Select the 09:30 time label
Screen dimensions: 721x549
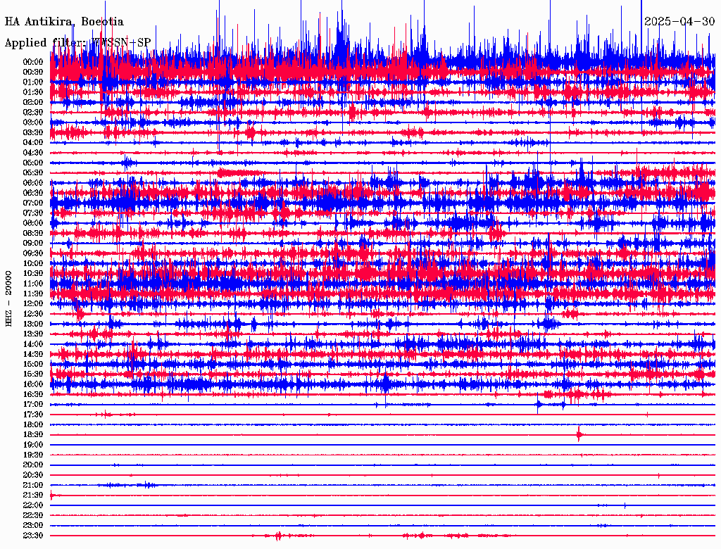pos(33,254)
